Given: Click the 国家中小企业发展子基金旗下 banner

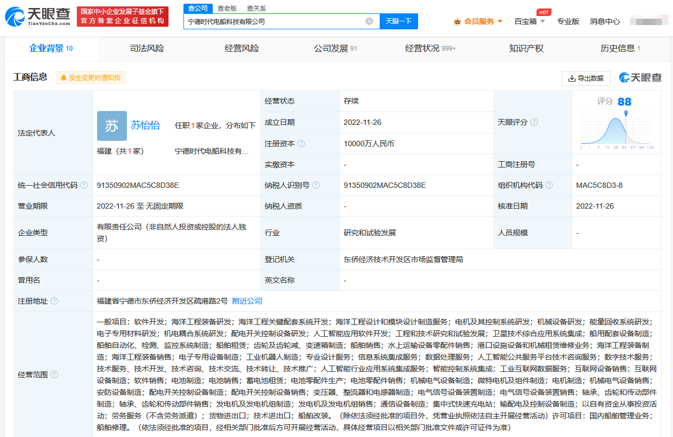Looking at the screenshot, I should point(123,17).
